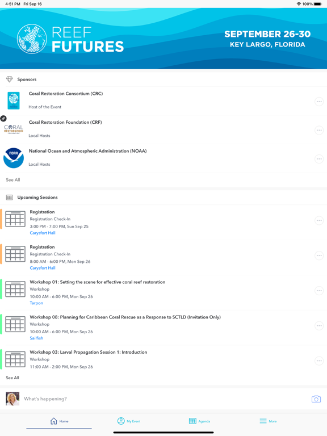
Task: Open more options for Workshop 08 session
Action: (319, 326)
